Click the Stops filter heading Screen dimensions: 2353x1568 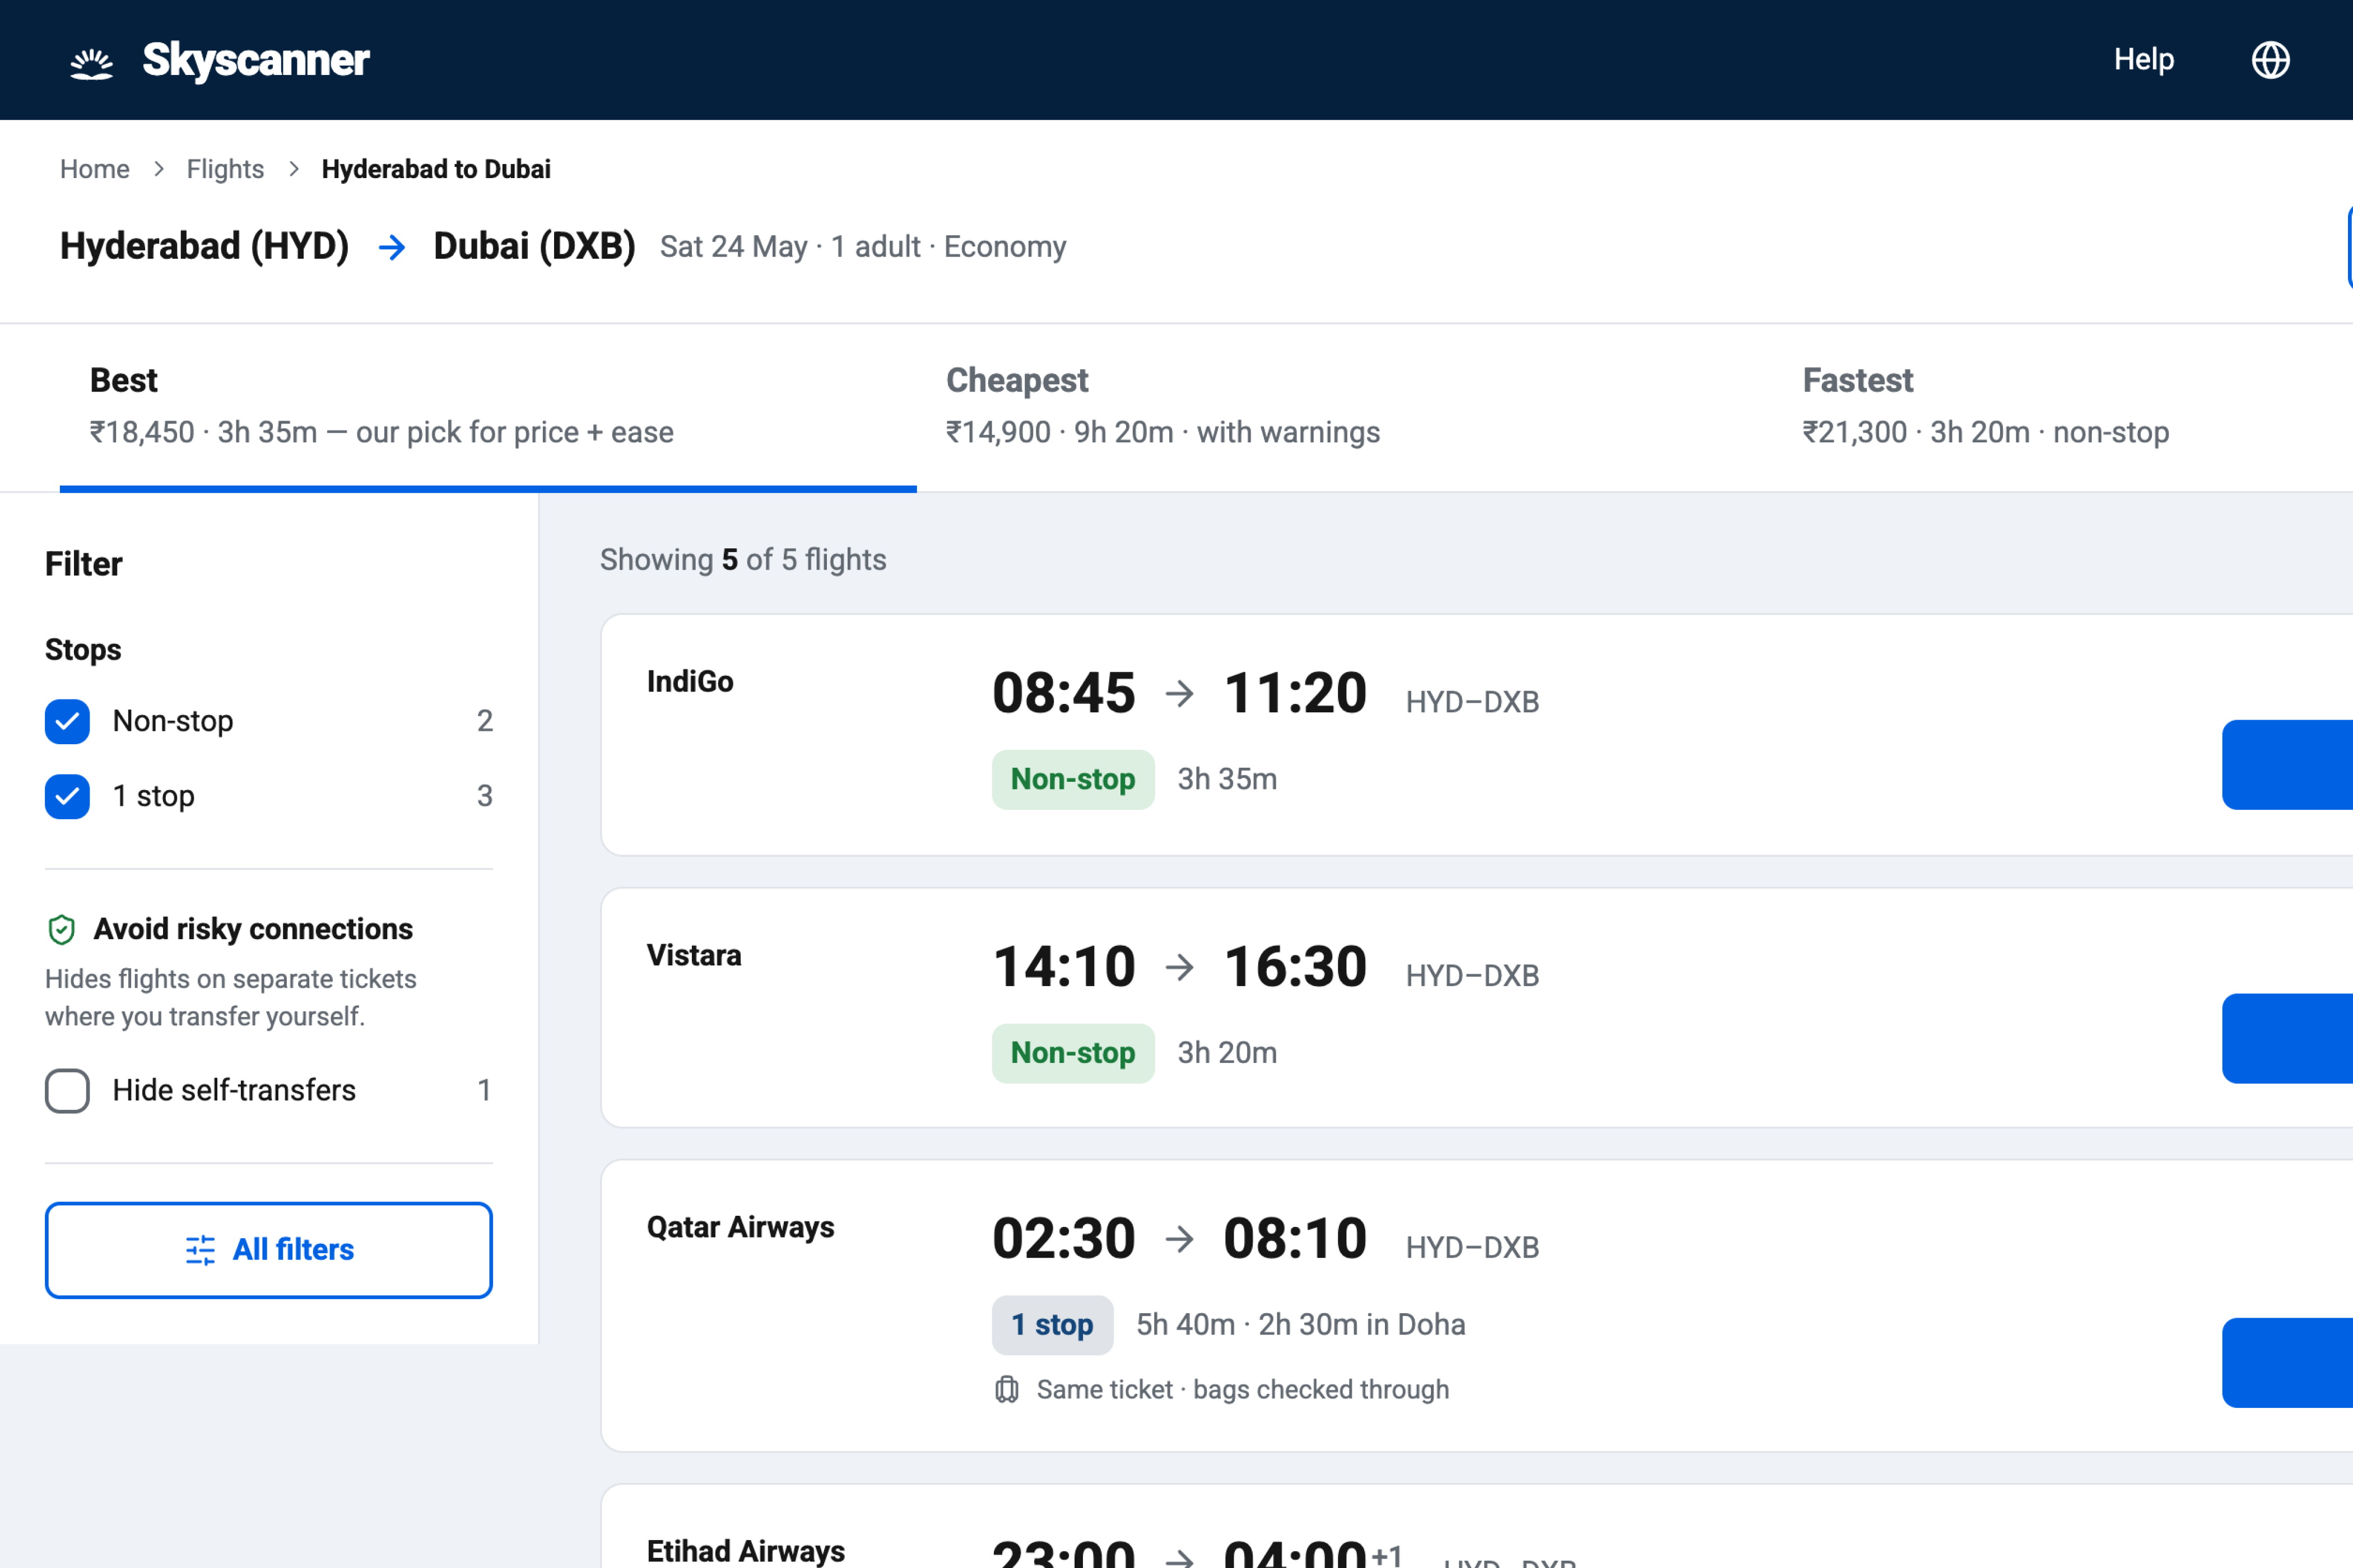[83, 650]
